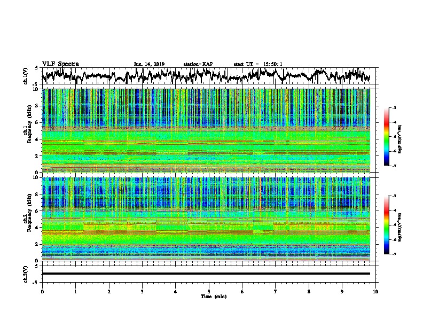The image size is (423, 327).
Task: Click the flat ch.3 voltage trace line
Action: point(206,274)
